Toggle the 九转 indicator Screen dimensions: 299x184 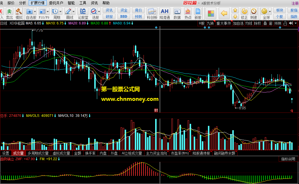[210, 23]
